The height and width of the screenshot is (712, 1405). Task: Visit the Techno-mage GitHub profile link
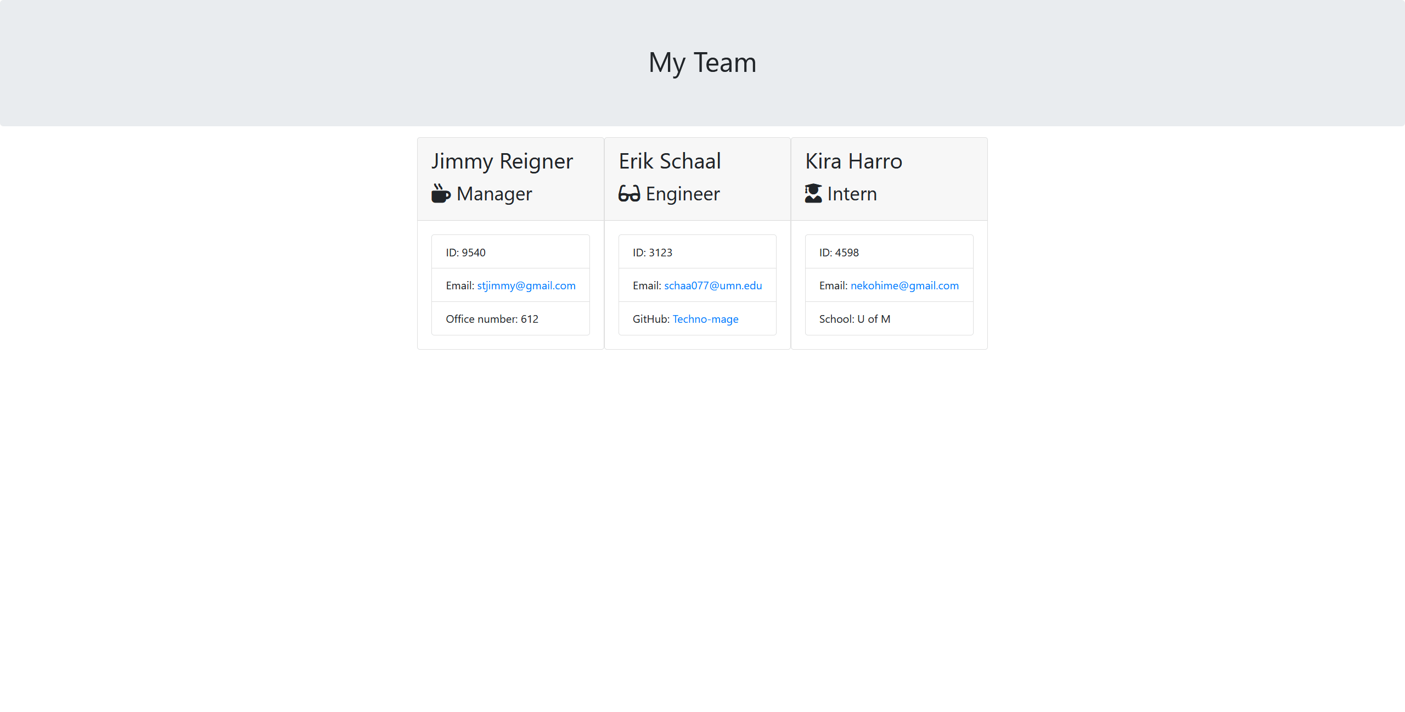tap(705, 319)
